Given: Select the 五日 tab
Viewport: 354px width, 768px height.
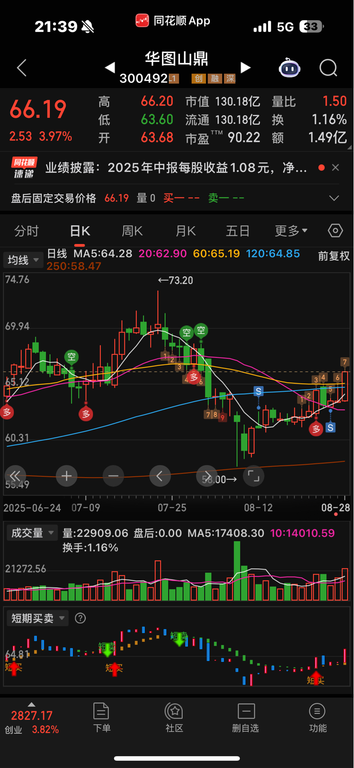Looking at the screenshot, I should pyautogui.click(x=238, y=231).
